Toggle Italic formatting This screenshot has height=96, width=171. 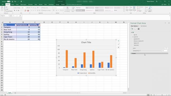[x=16, y=10]
